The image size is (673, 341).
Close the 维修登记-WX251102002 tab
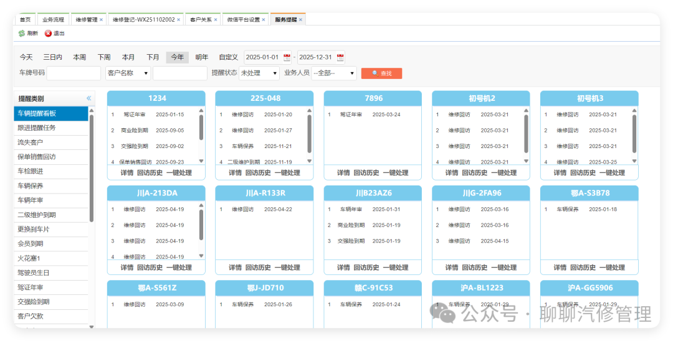(x=179, y=20)
